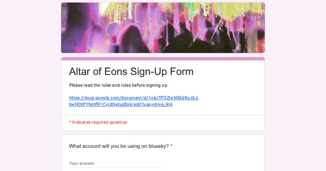
Task: Click the bluesky account question label
Action: click(x=119, y=146)
